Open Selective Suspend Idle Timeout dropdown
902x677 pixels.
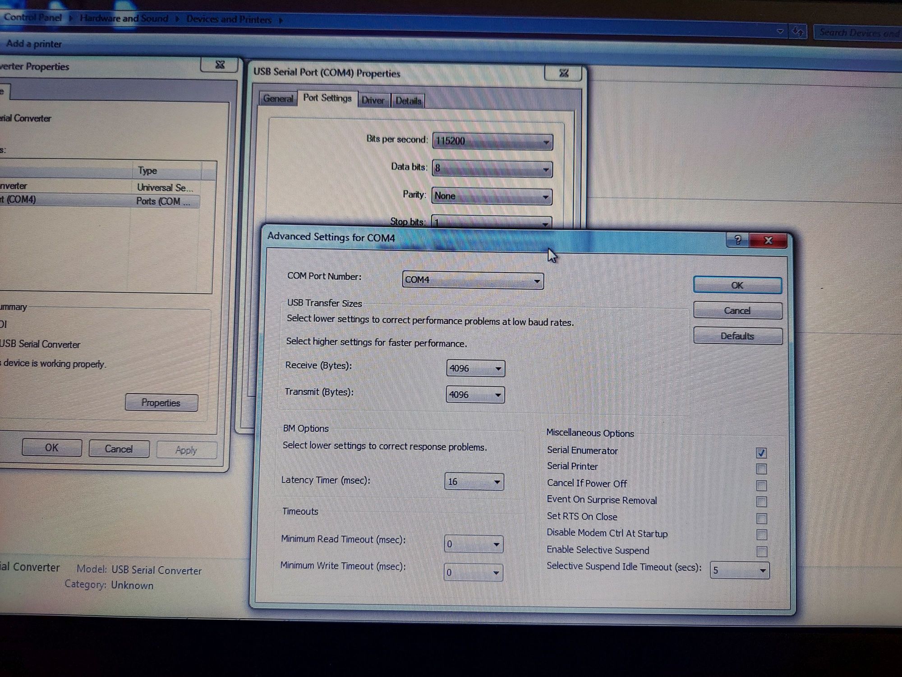click(739, 570)
